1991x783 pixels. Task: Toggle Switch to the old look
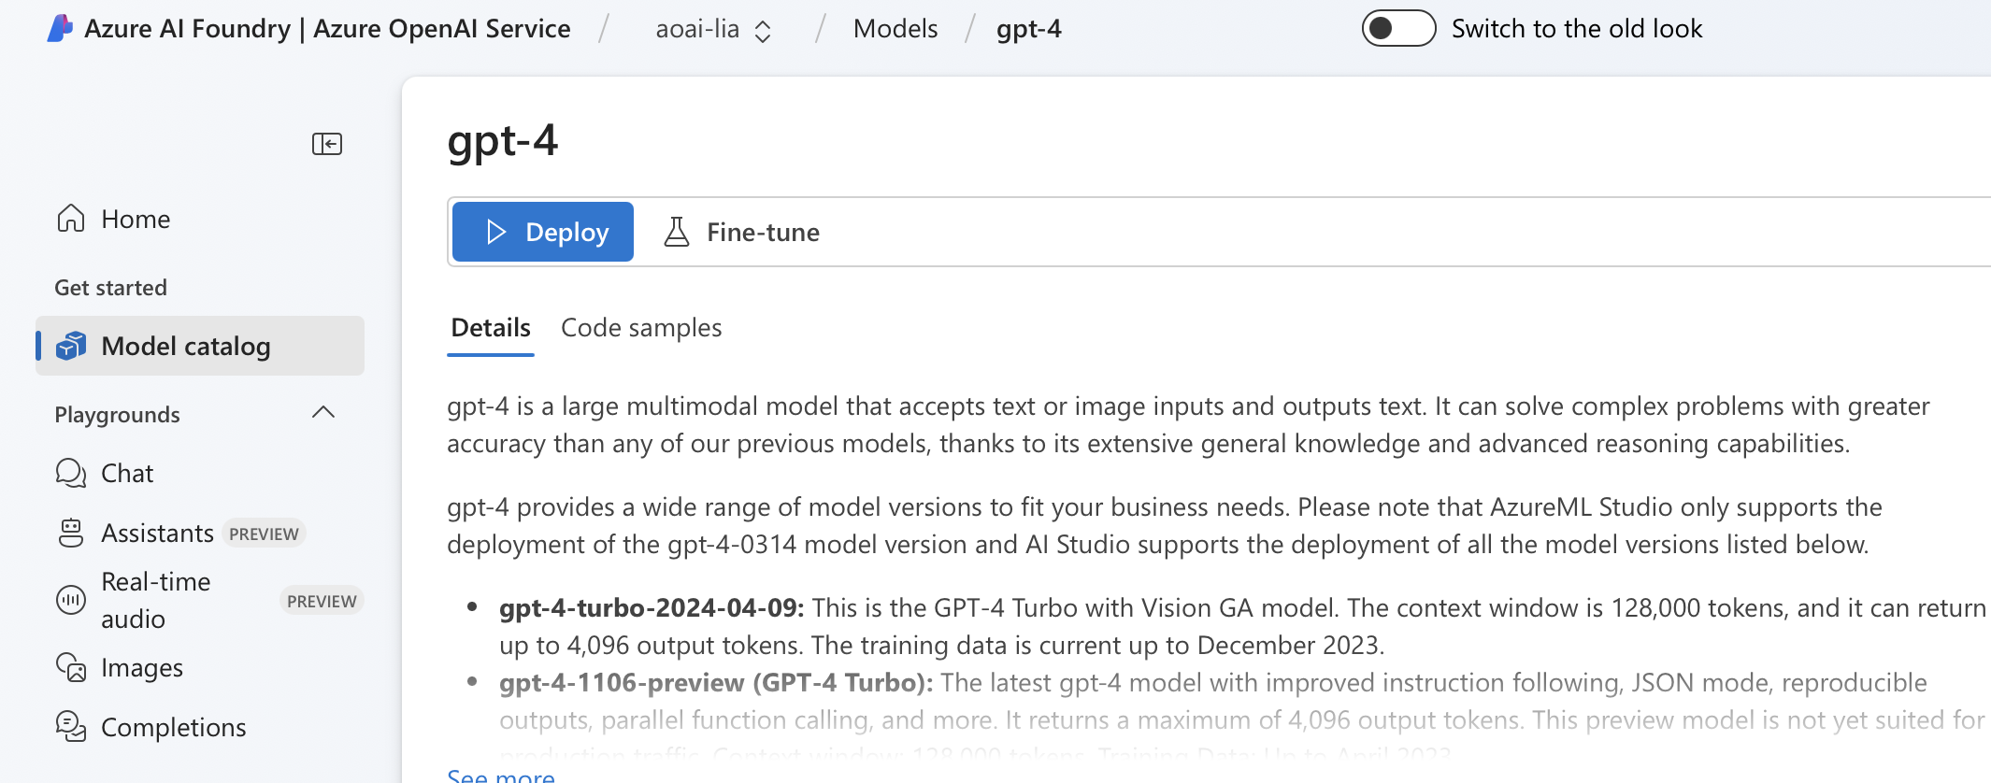pos(1398,28)
